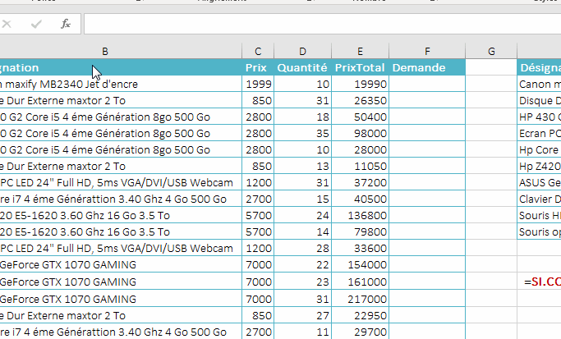The image size is (561, 339).
Task: Select quantity cell 14
Action: pos(303,232)
